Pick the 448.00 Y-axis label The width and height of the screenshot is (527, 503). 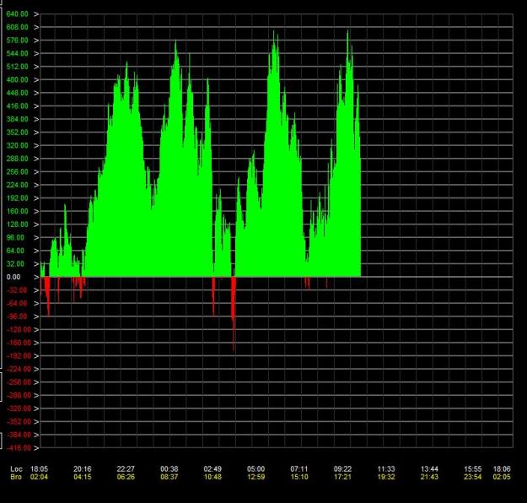(17, 93)
